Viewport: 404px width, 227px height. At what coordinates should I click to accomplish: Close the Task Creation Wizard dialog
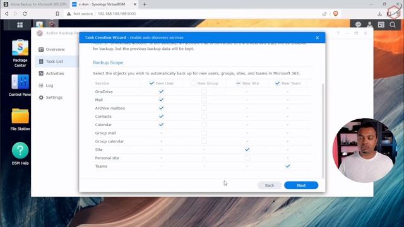point(318,38)
